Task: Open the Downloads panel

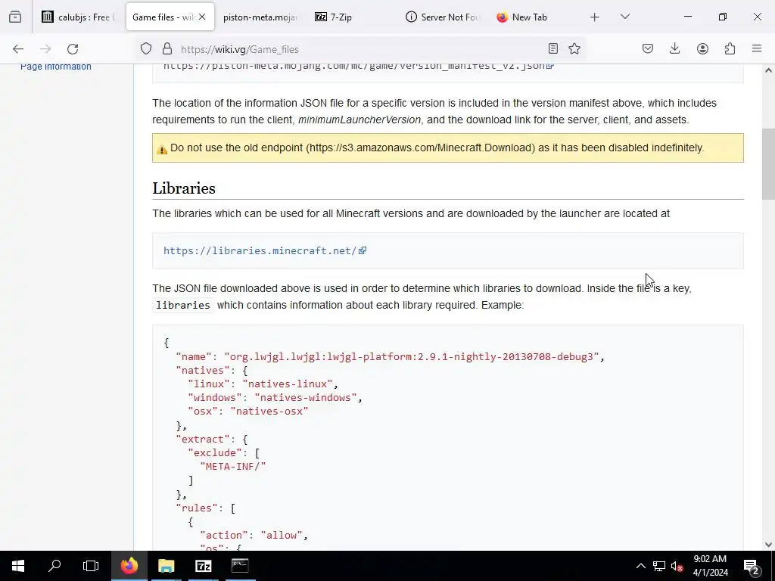Action: pyautogui.click(x=674, y=48)
